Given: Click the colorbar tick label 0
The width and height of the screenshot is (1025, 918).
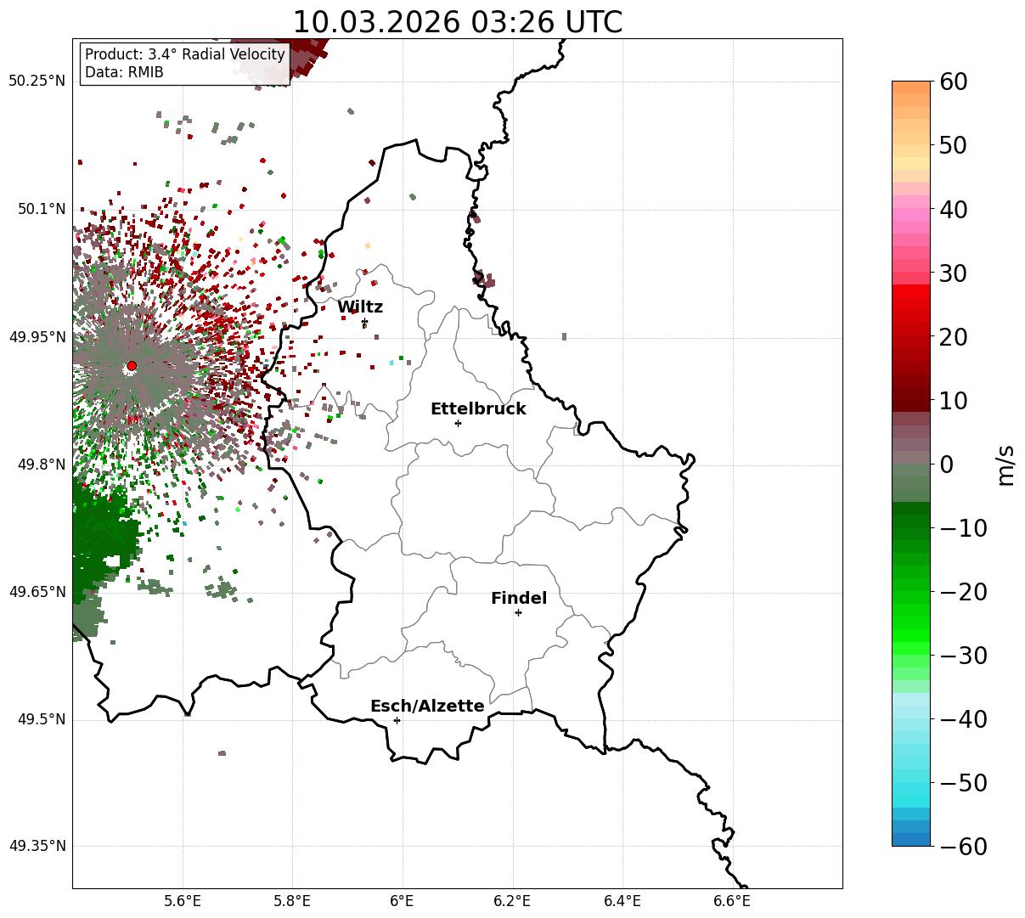Looking at the screenshot, I should pyautogui.click(x=945, y=465).
